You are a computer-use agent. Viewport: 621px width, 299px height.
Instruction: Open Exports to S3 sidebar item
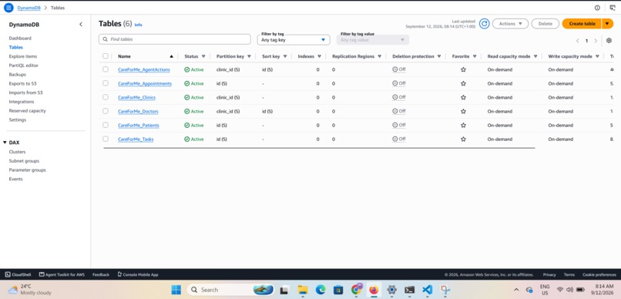tap(22, 83)
